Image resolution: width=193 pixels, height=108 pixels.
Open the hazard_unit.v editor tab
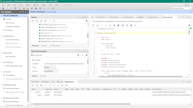point(154,17)
